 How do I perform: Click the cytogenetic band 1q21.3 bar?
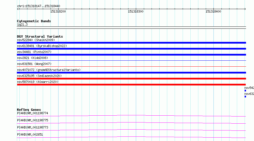click(x=131, y=28)
